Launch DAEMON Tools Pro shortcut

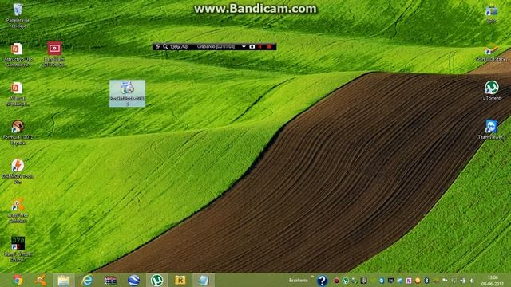[x=18, y=171]
